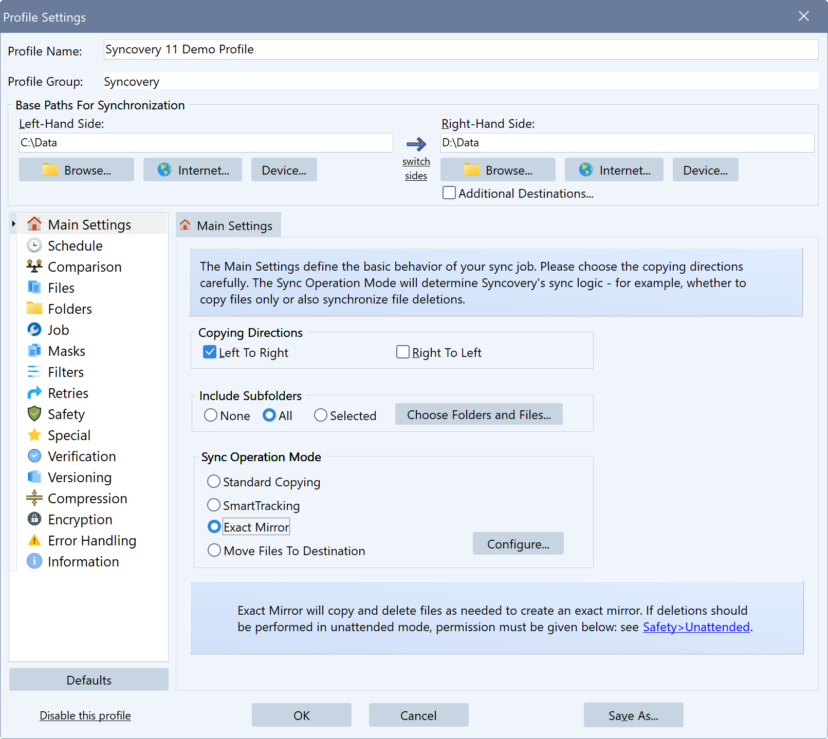Choose SmartTracking operation mode
This screenshot has width=828, height=739.
pos(214,505)
